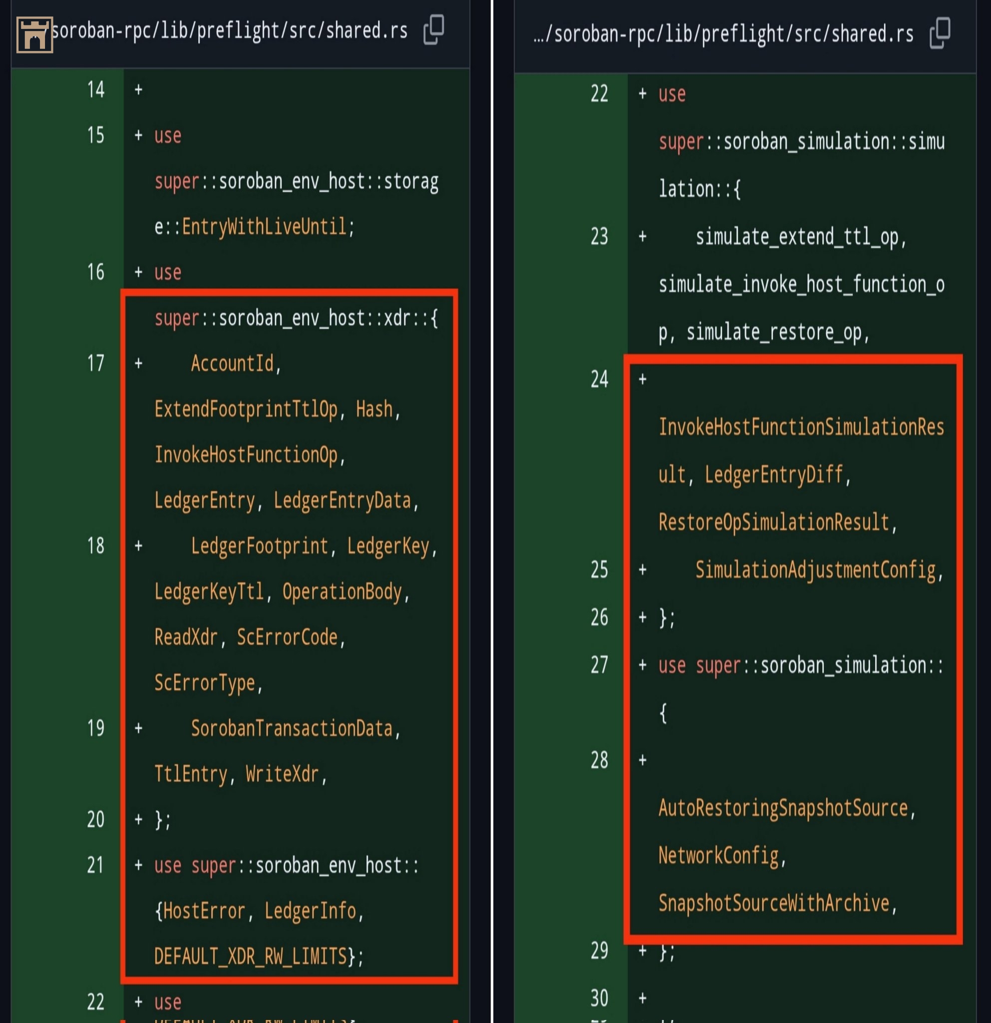
Task: Select diff line number 25
Action: point(599,570)
